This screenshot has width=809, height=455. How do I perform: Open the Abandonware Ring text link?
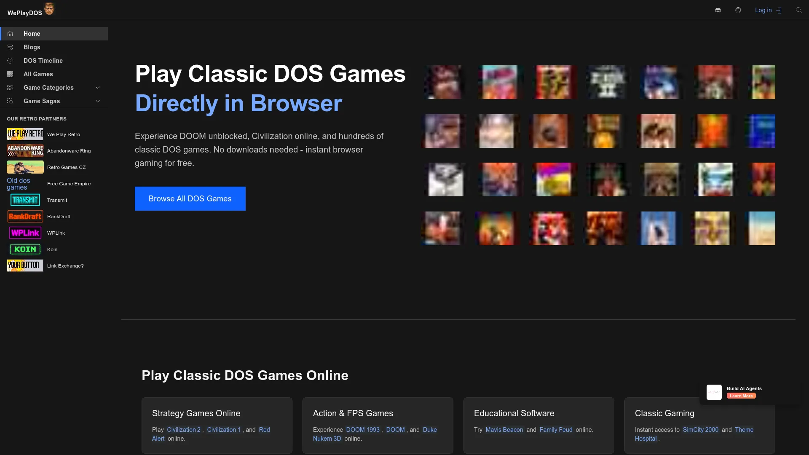coord(69,151)
